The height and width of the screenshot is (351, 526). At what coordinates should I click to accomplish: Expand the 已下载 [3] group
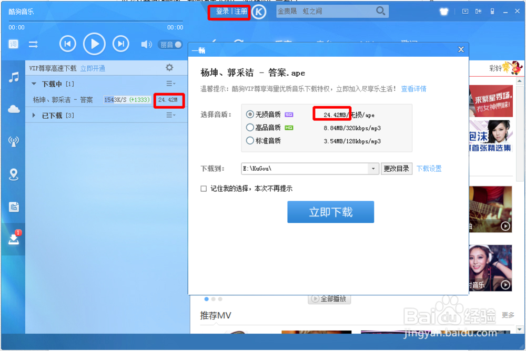[34, 115]
